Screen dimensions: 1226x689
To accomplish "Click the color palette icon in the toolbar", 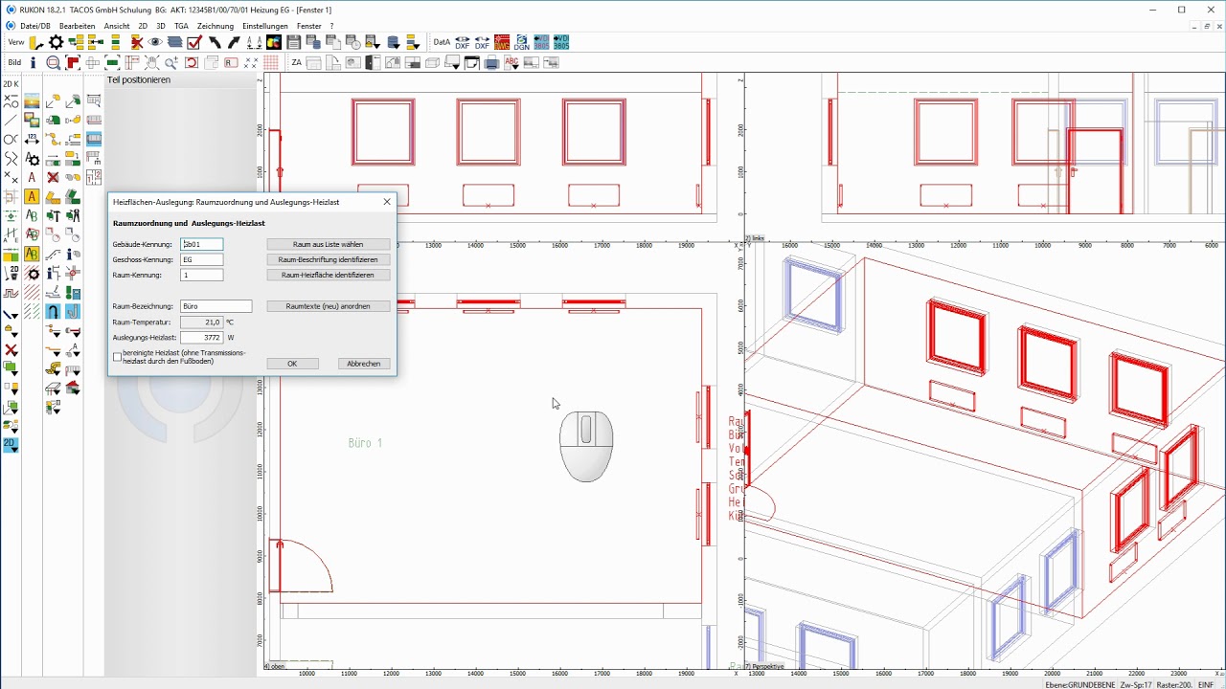I will pos(273,42).
